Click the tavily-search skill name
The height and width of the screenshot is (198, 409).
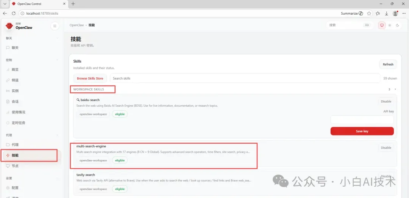[86, 175]
